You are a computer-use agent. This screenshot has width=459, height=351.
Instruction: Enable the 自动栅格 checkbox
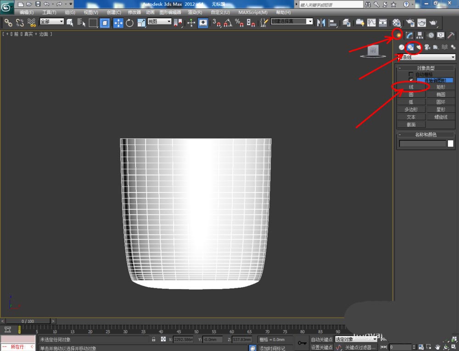click(x=411, y=74)
